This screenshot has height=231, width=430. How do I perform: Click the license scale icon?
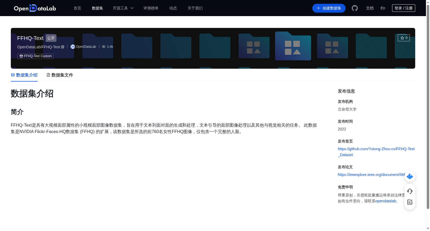[21, 56]
